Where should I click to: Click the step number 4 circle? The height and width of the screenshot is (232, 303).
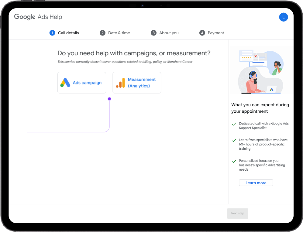202,33
